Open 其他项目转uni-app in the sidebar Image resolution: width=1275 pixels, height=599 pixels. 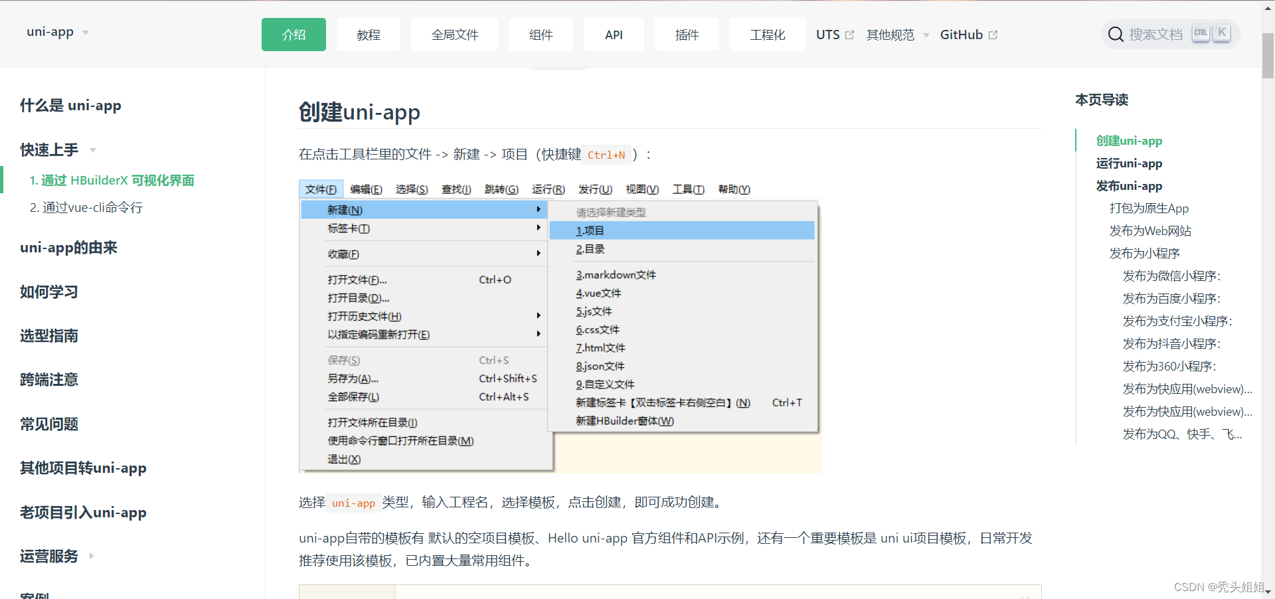(x=83, y=468)
